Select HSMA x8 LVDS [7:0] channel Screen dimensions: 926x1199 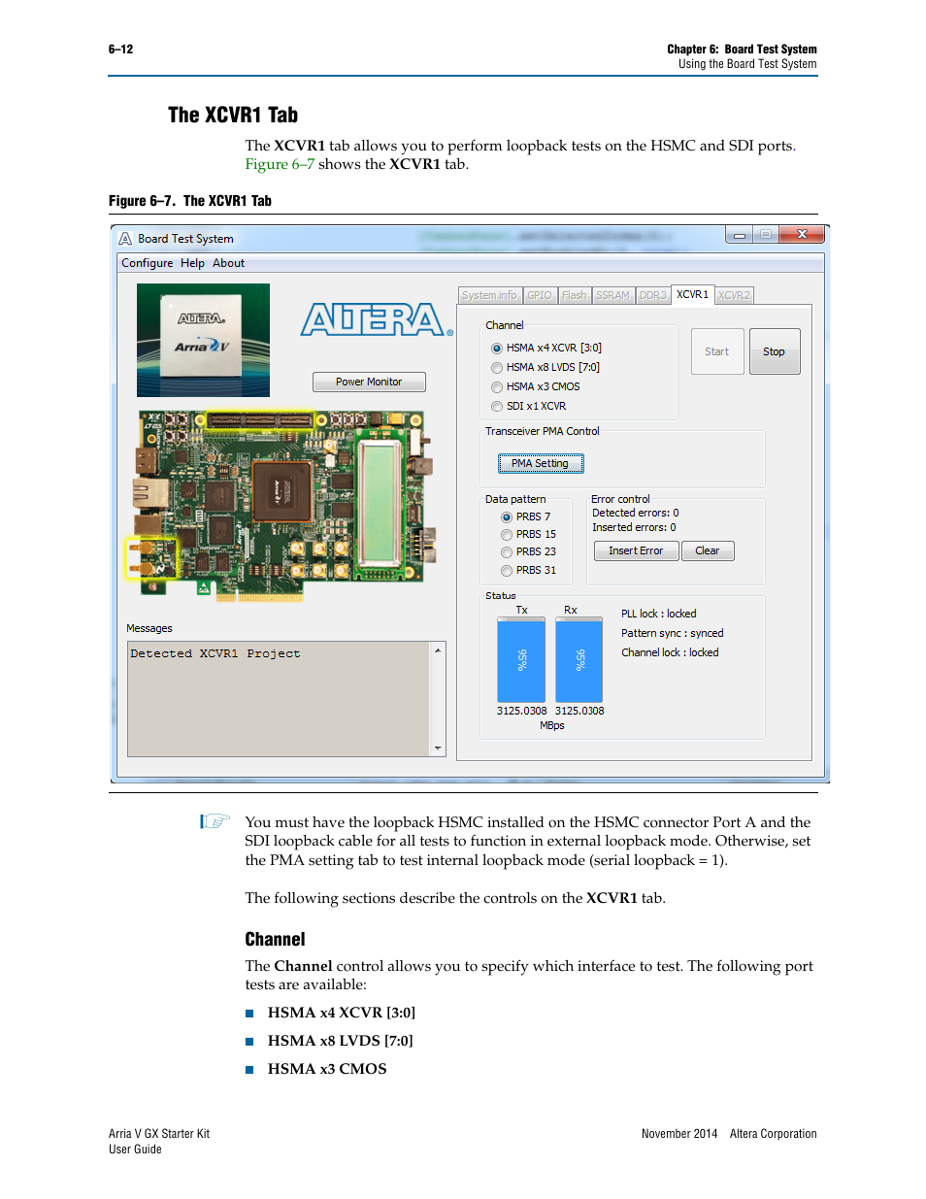tap(496, 368)
